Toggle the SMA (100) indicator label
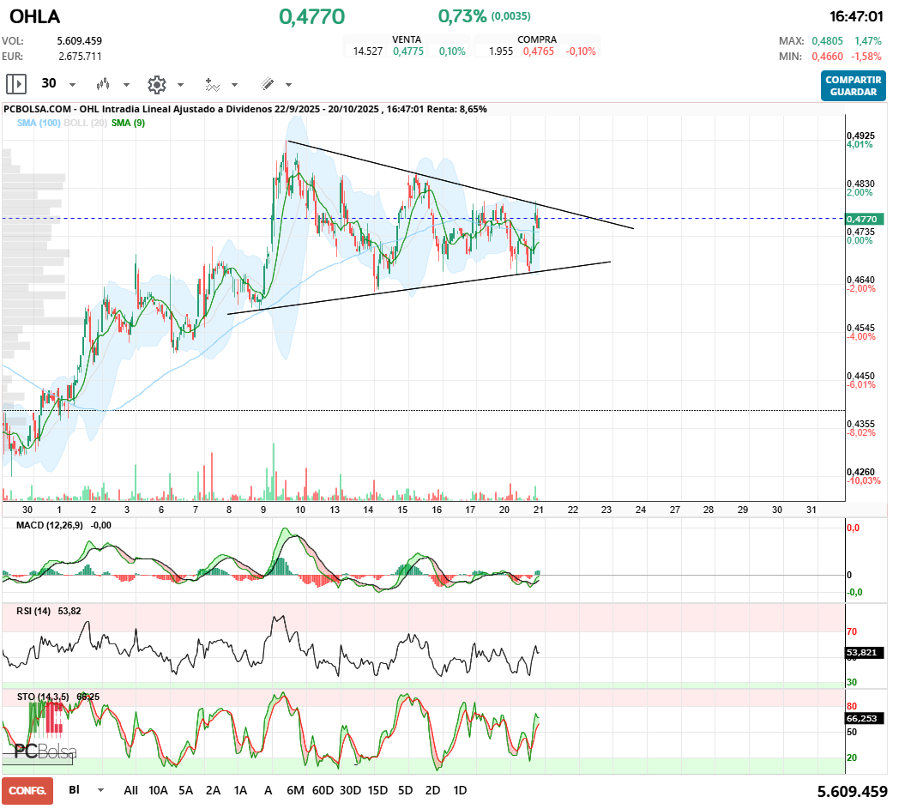The image size is (899, 809). [x=38, y=124]
